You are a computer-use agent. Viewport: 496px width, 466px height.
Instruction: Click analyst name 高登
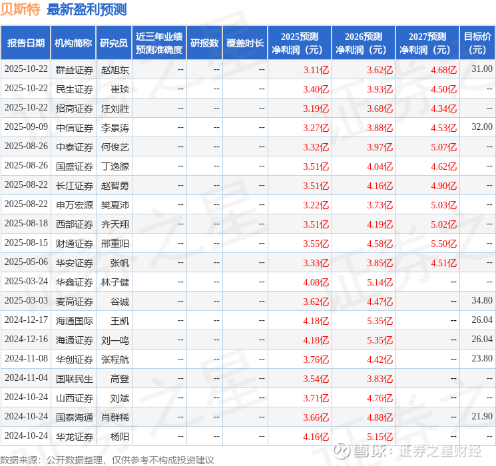120,379
